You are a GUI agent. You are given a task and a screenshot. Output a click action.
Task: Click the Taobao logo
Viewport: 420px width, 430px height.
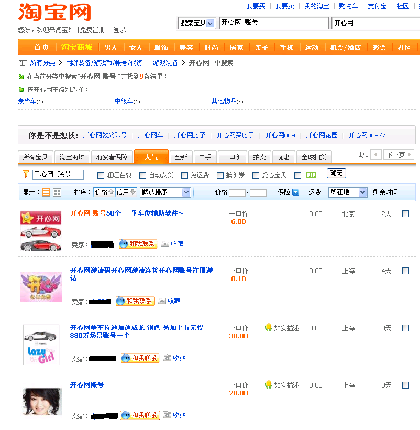[x=54, y=13]
